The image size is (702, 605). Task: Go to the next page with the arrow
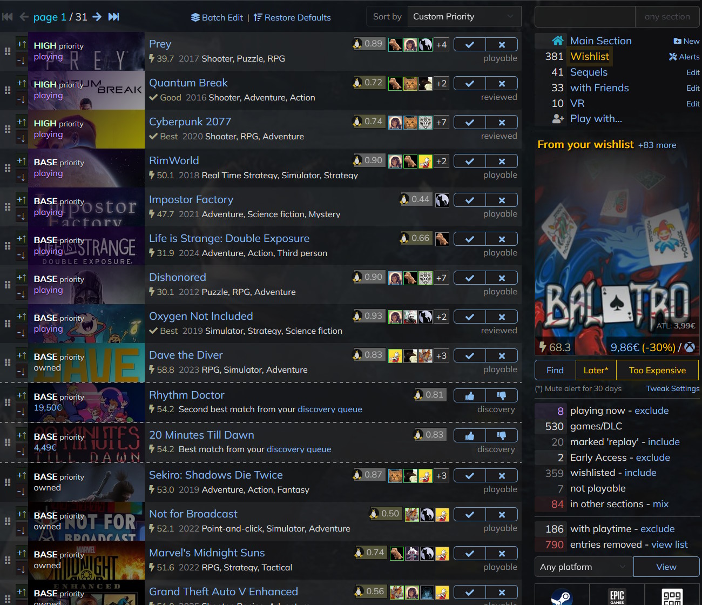pos(97,17)
